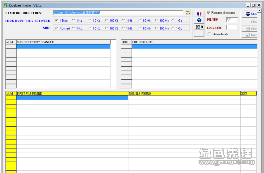This screenshot has width=264, height=173.
Task: Minimize the Doubles finder window
Action: point(249,5)
